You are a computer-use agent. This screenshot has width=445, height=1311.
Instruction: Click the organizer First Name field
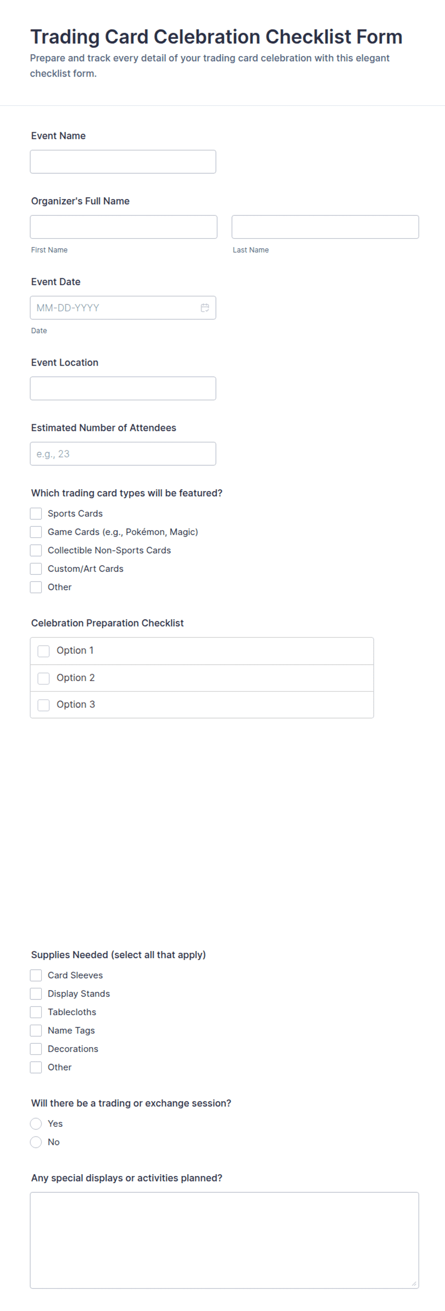pos(123,227)
